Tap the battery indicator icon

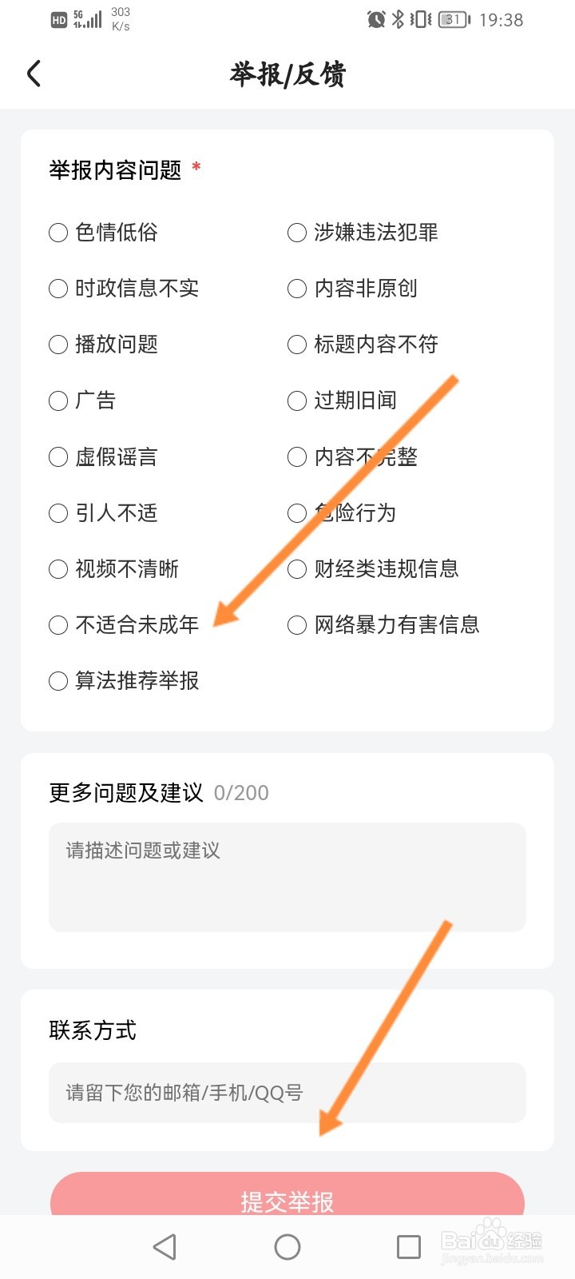pyautogui.click(x=454, y=19)
